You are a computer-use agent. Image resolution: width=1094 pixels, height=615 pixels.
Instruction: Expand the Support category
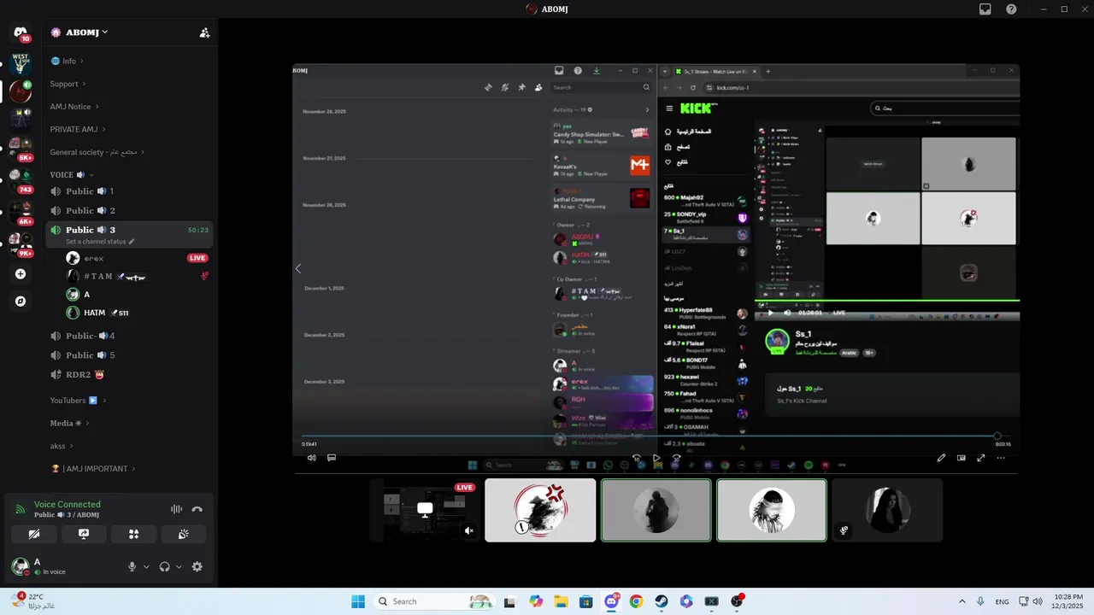coord(68,84)
